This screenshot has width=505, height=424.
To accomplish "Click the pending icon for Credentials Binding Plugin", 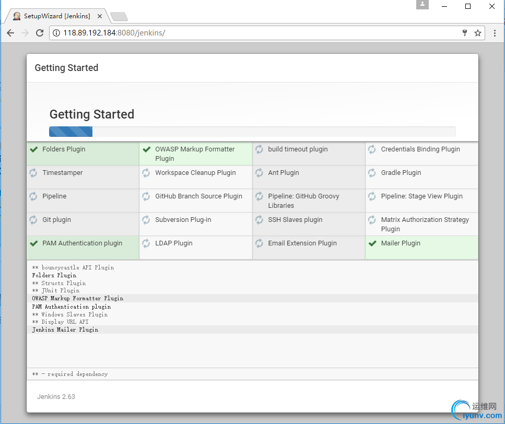I will tap(372, 149).
